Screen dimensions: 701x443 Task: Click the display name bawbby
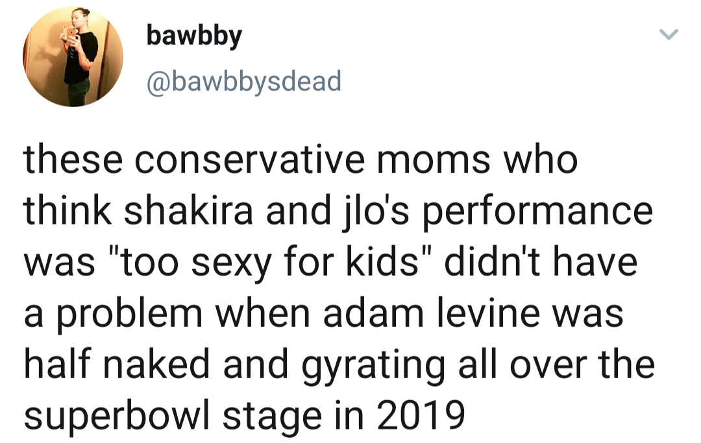click(195, 36)
